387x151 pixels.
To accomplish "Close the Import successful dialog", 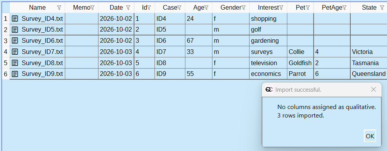I will click(x=373, y=90).
